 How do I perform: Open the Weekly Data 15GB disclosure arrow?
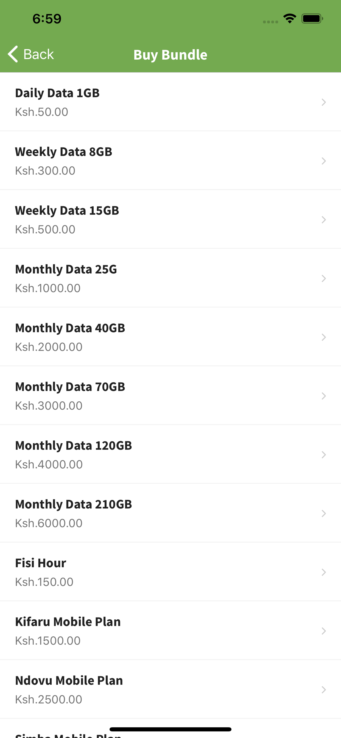tap(323, 220)
